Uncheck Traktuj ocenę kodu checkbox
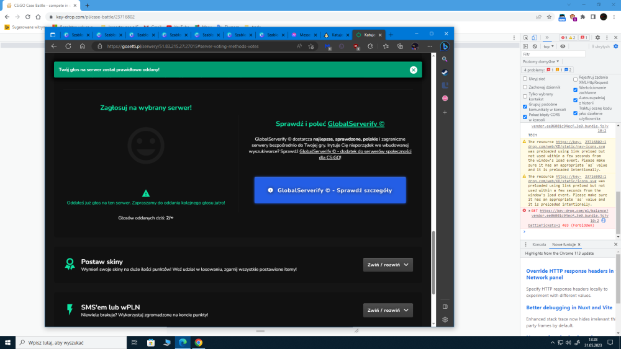Screen dimensions: 621x349 pyautogui.click(x=575, y=113)
